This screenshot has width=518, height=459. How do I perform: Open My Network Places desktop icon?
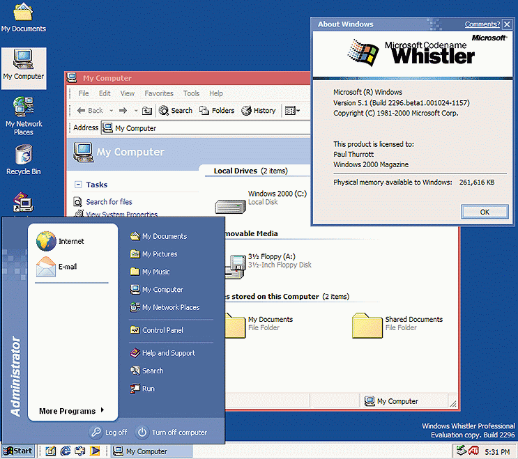pos(24,116)
